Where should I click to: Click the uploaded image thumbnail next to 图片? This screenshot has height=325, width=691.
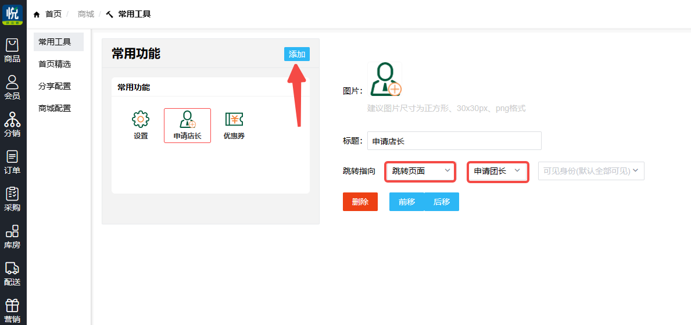pyautogui.click(x=385, y=80)
